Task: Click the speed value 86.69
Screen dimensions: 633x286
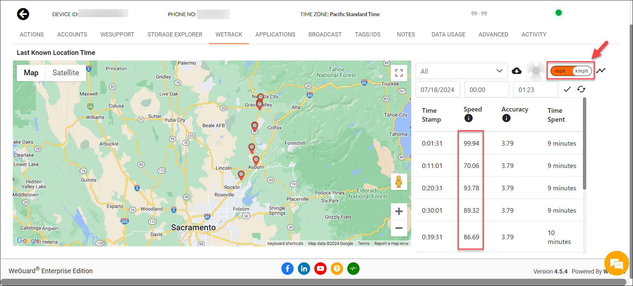Action: 471,237
